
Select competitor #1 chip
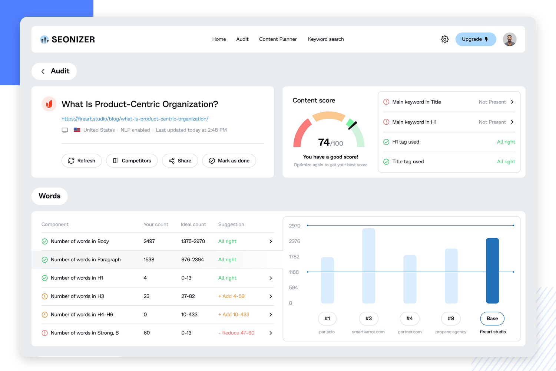coord(327,319)
